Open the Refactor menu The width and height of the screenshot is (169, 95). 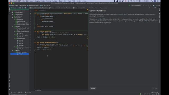(x=55, y=1)
